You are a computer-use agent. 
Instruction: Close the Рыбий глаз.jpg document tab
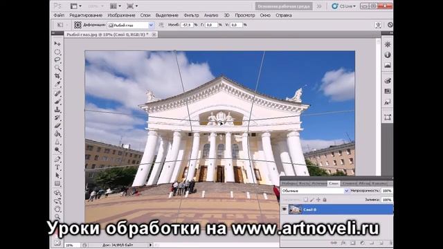coord(154,35)
